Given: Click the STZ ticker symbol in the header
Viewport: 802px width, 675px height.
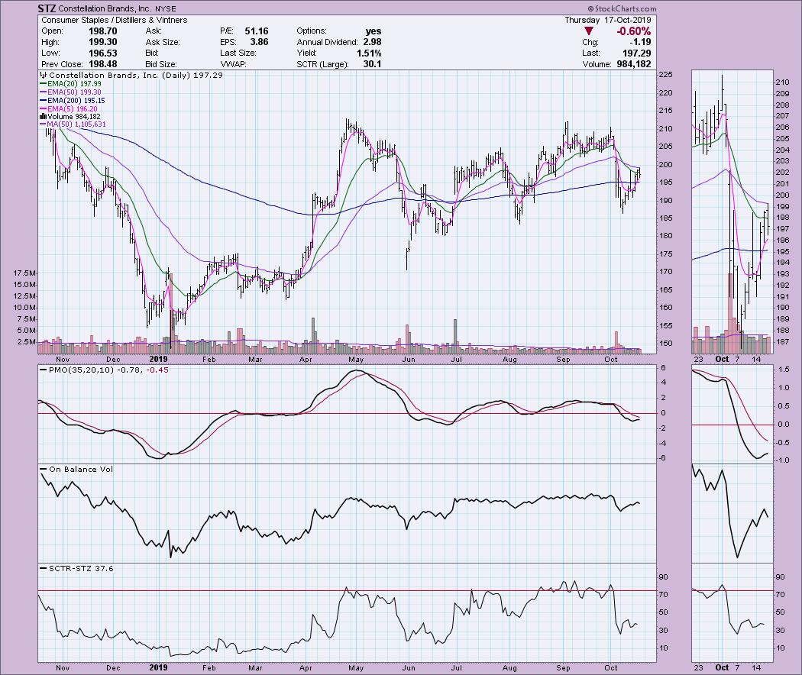Looking at the screenshot, I should 47,8.
